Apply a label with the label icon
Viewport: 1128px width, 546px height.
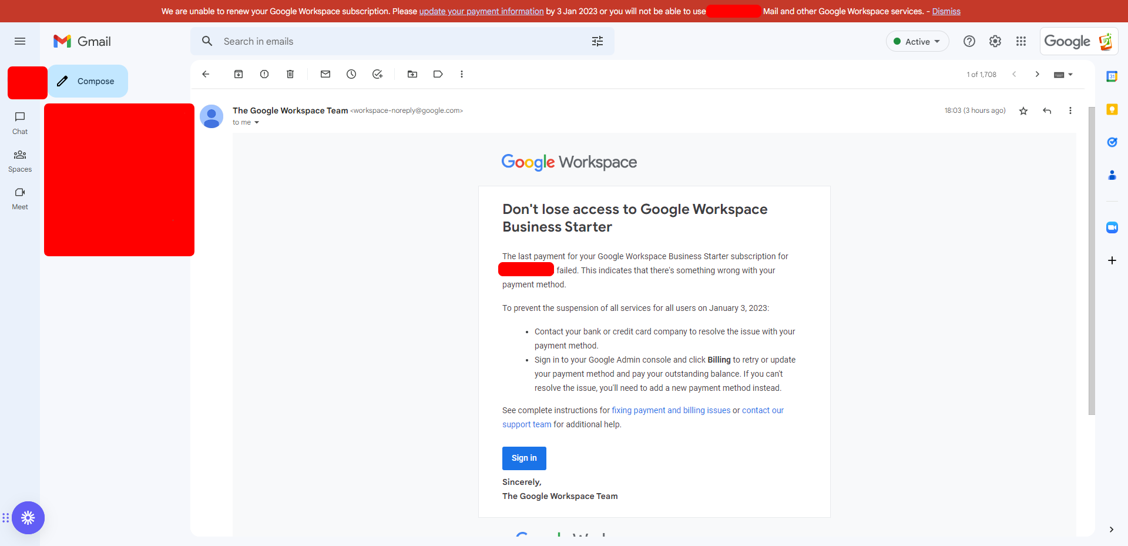[x=438, y=74]
